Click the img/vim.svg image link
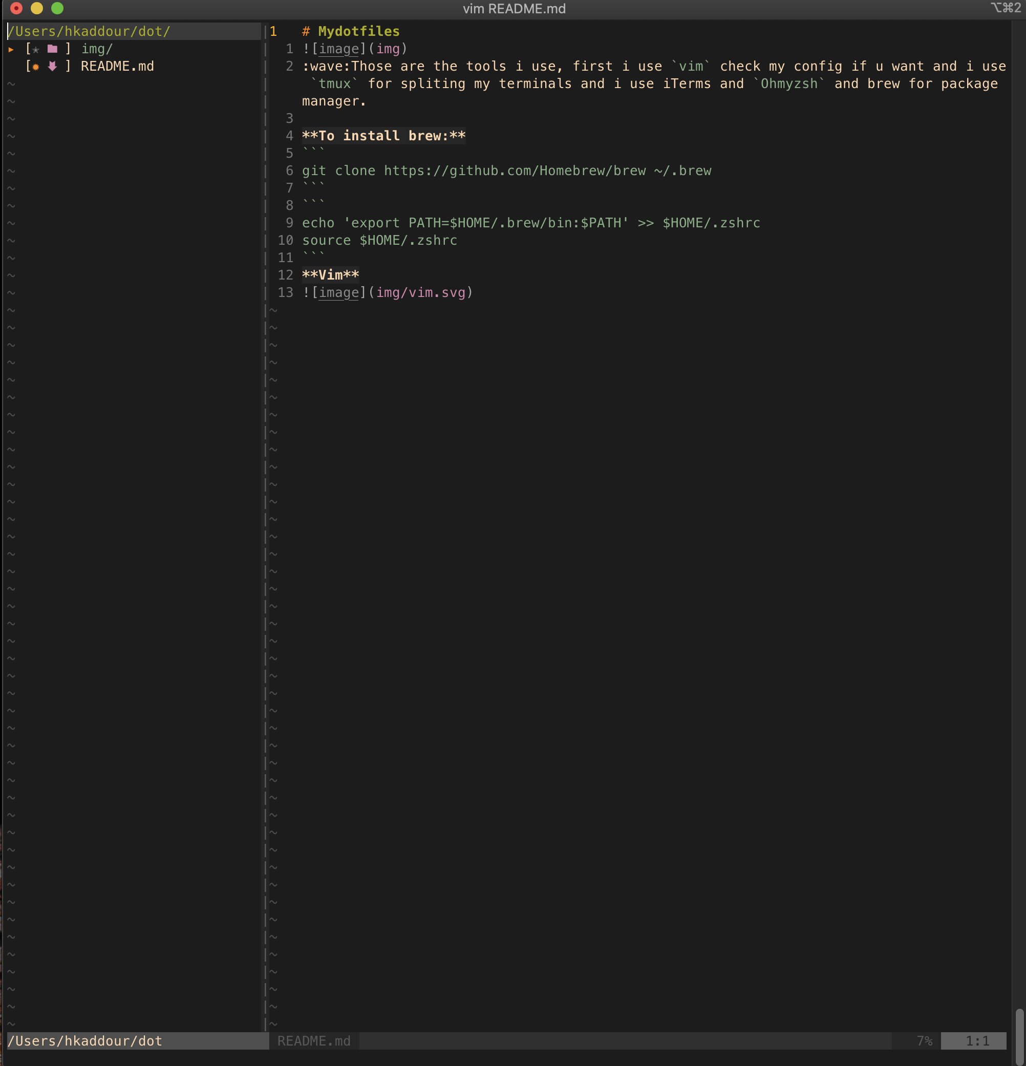Image resolution: width=1026 pixels, height=1066 pixels. pos(420,292)
